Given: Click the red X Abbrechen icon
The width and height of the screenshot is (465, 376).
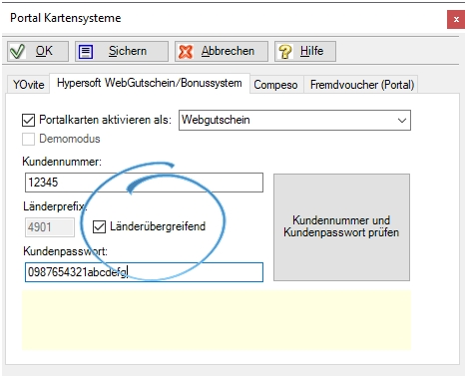Looking at the screenshot, I should click(186, 52).
